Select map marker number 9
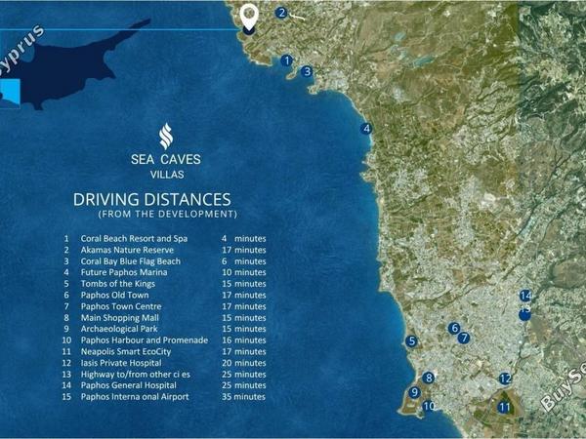Screen dimensions: 586x439 [414, 392]
